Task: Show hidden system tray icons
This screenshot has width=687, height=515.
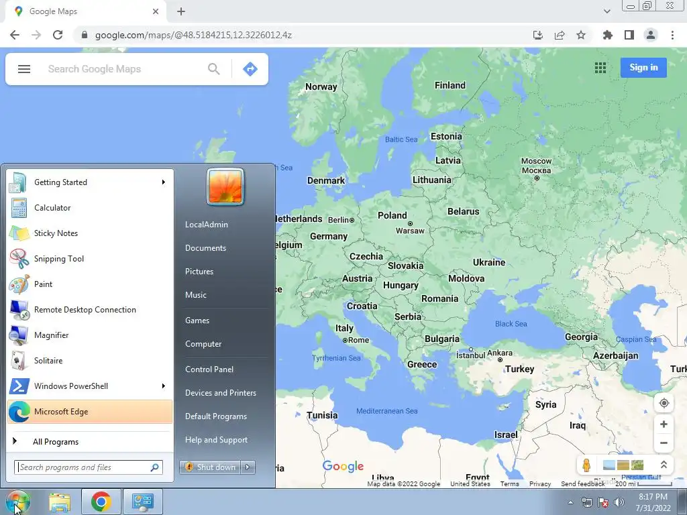Action: pyautogui.click(x=570, y=503)
